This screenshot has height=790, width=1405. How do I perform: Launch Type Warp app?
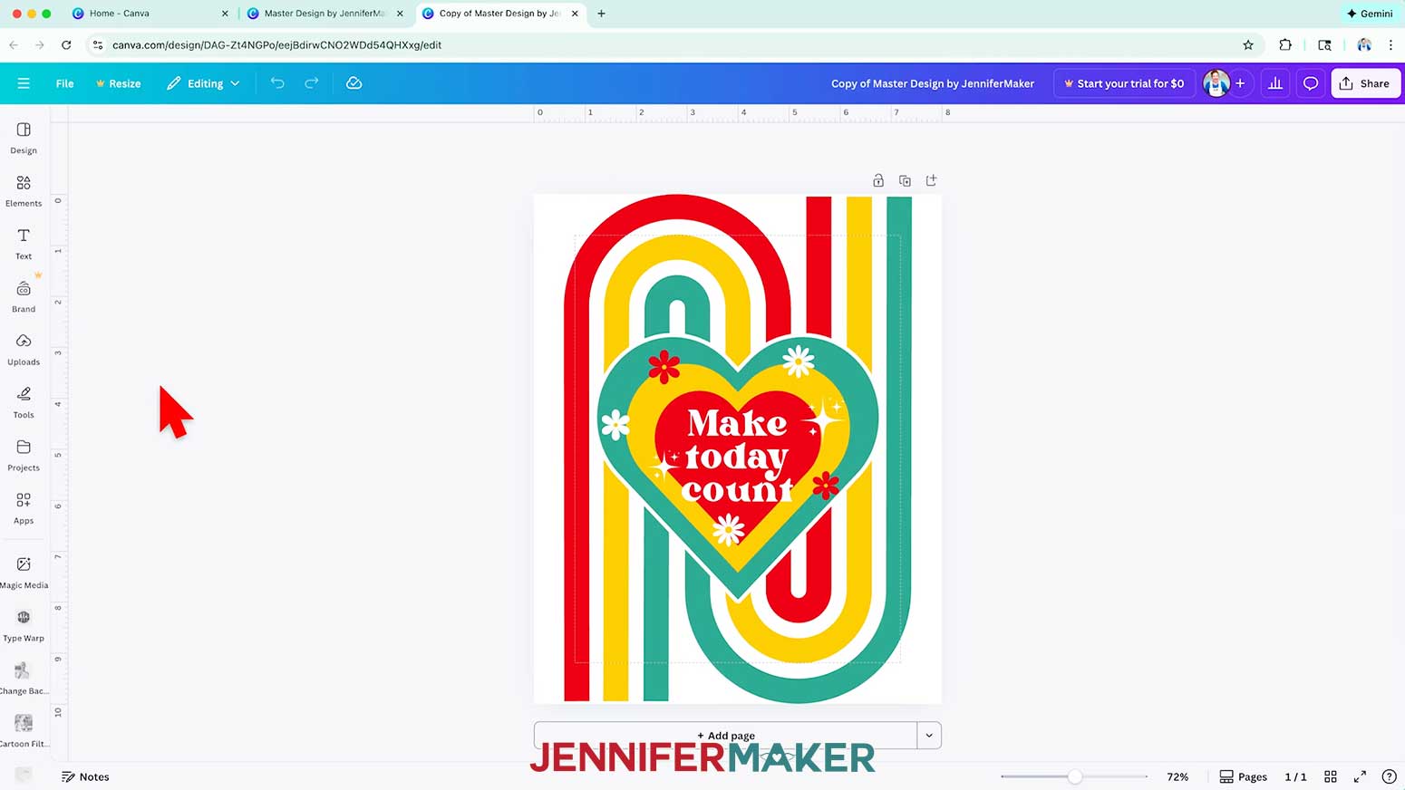[24, 625]
